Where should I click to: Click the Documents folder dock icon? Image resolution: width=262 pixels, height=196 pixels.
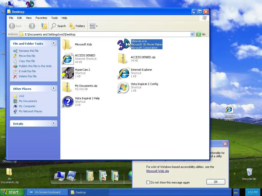[x=90, y=176]
